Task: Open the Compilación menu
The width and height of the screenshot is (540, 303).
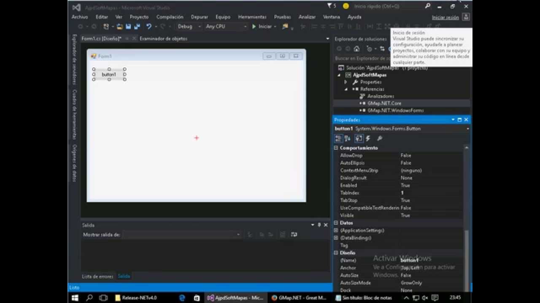Action: pyautogui.click(x=170, y=17)
